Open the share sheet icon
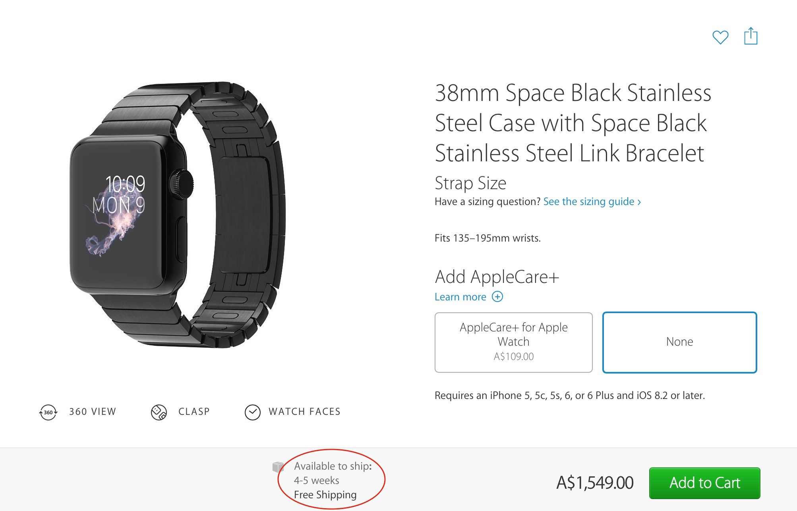797x511 pixels. 751,36
